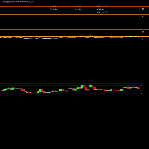Select the close value C: 2.91
This screenshot has width=149, height=149.
[x=53, y=10]
